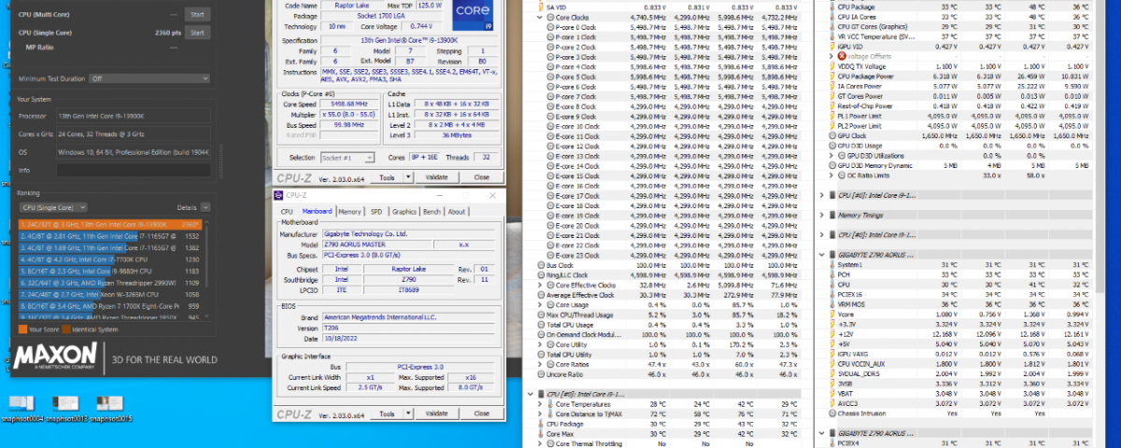Collapse the Core Clocks sensor group
Viewport: 1121px width, 448px height.
tap(540, 18)
